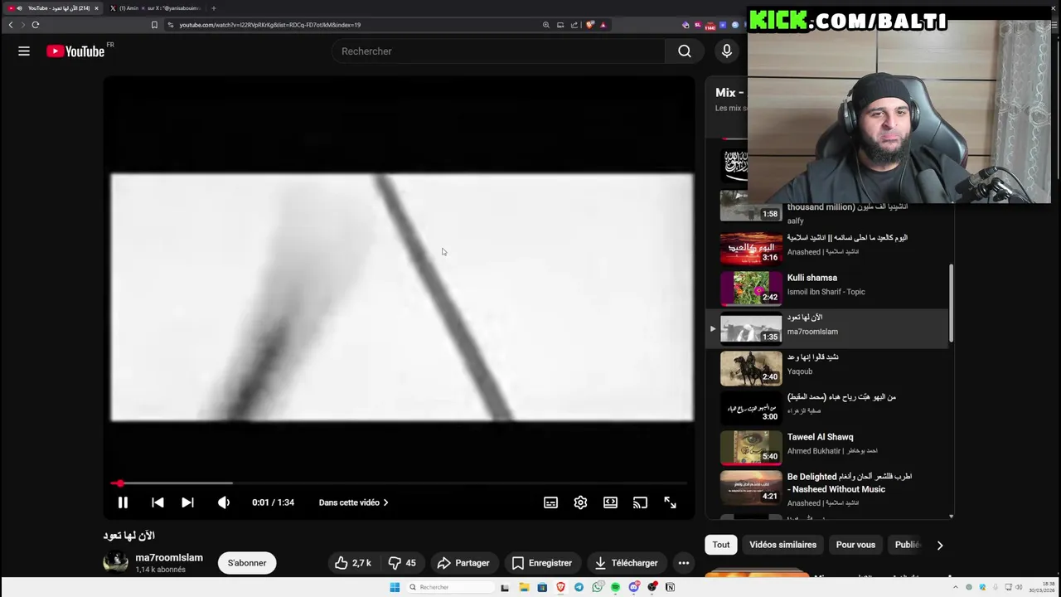1061x597 pixels.
Task: Open more actions three-dot menu
Action: (x=684, y=563)
